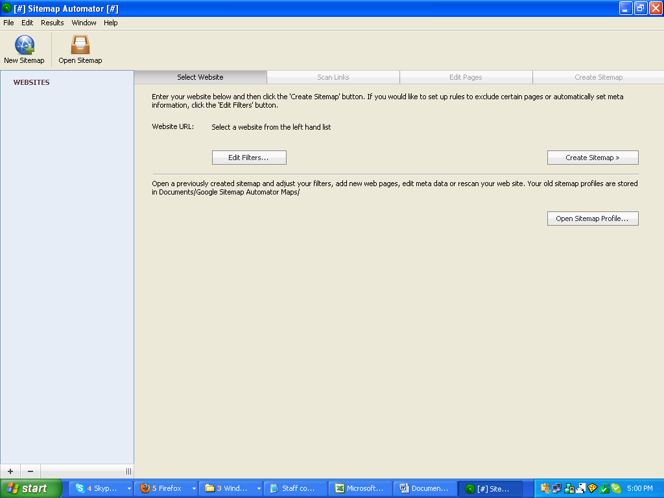Image resolution: width=664 pixels, height=498 pixels.
Task: Click the 'Select a website from the left hand list' text
Action: 271,127
